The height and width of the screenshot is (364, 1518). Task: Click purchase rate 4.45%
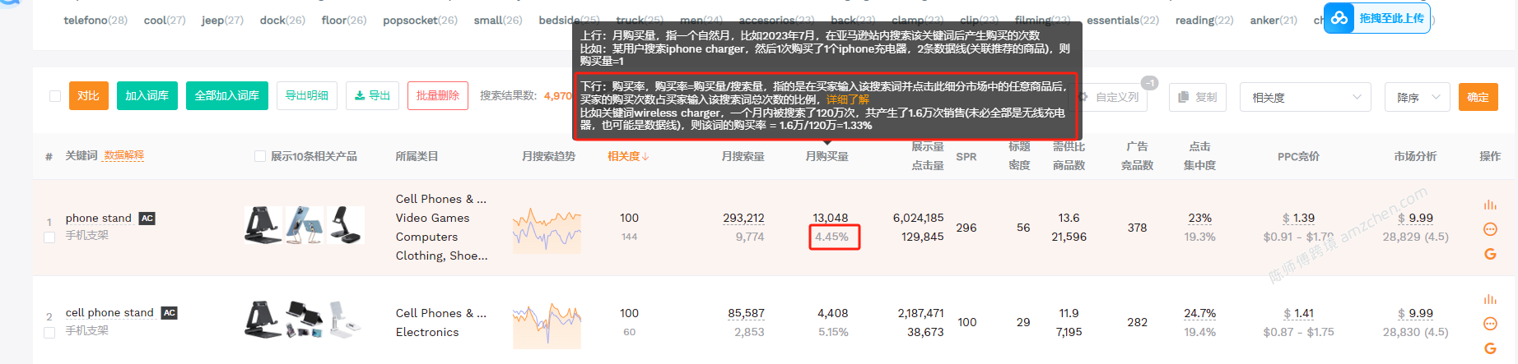pos(831,237)
